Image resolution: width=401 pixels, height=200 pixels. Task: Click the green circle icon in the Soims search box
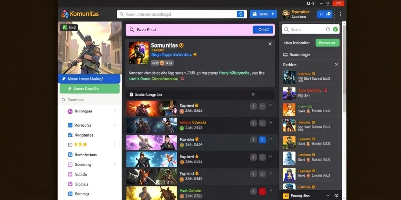click(335, 29)
